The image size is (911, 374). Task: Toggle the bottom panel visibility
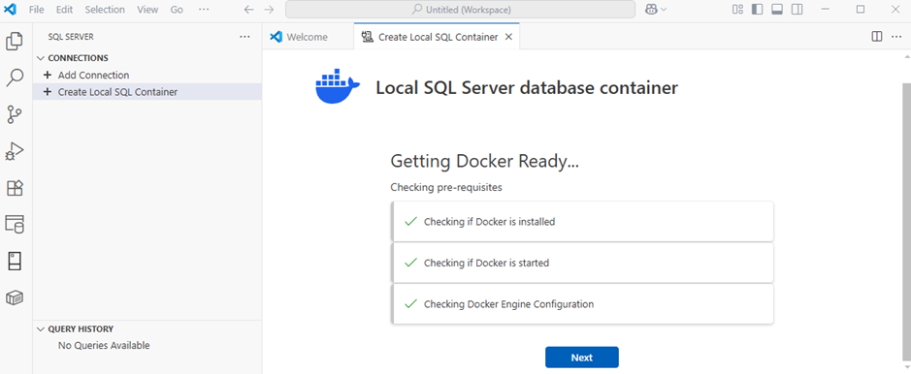coord(777,10)
